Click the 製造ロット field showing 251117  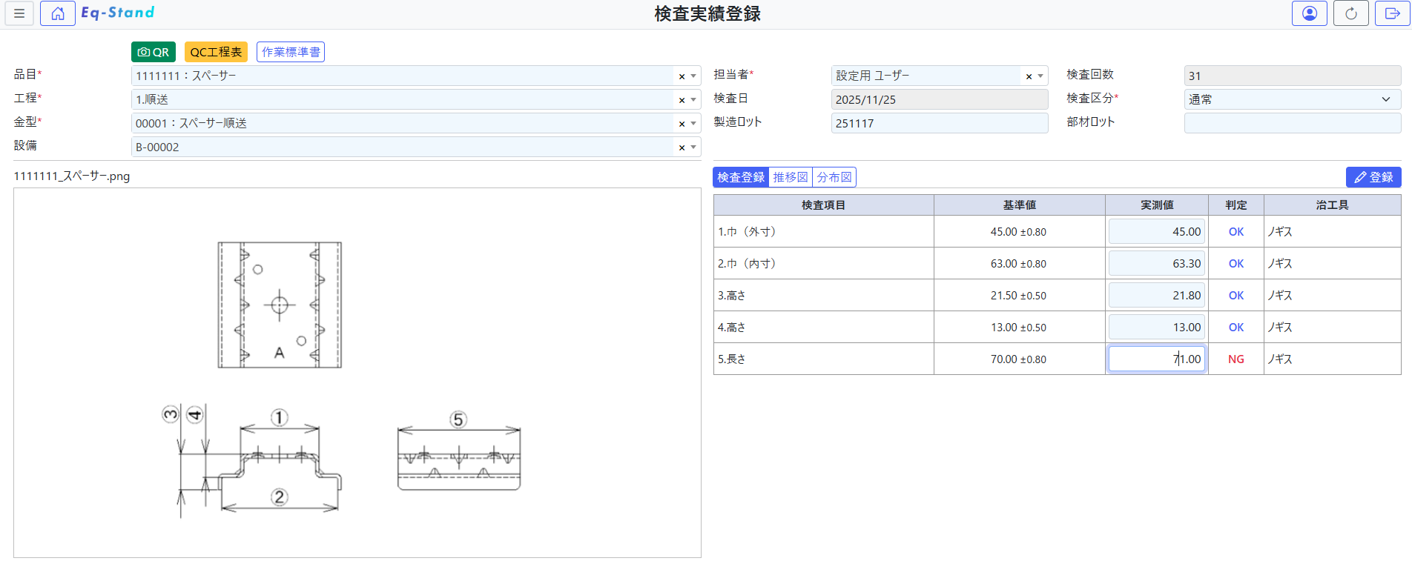pyautogui.click(x=940, y=123)
